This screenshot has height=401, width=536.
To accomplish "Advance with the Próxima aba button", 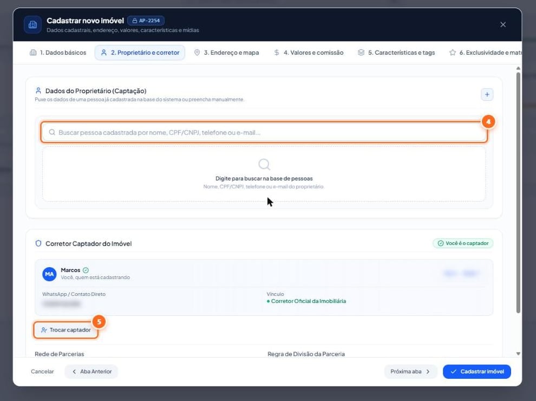I will (x=410, y=372).
